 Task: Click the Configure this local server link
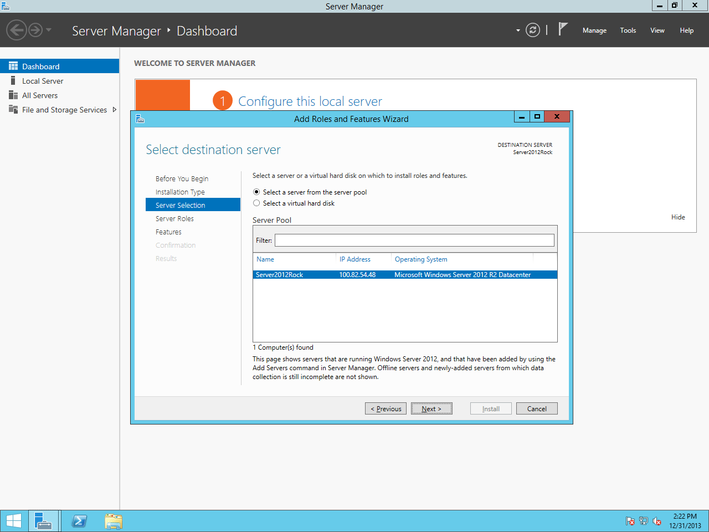point(310,101)
